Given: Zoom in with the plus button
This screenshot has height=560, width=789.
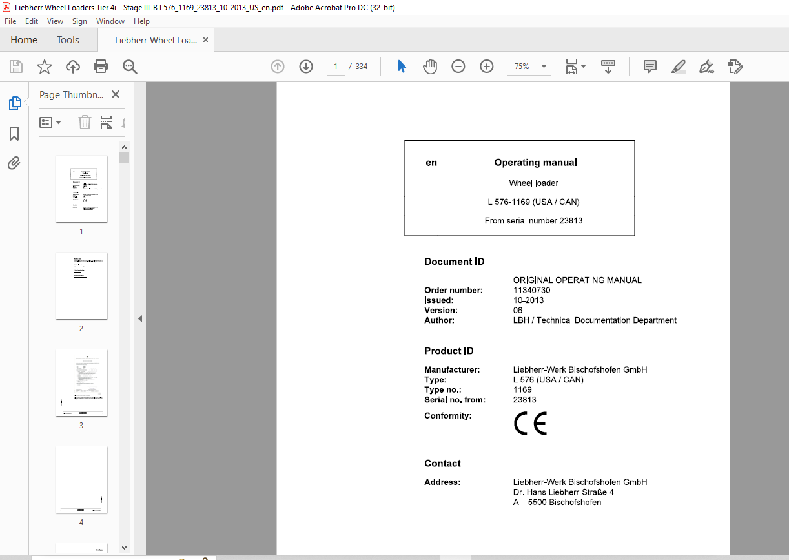Looking at the screenshot, I should point(487,67).
